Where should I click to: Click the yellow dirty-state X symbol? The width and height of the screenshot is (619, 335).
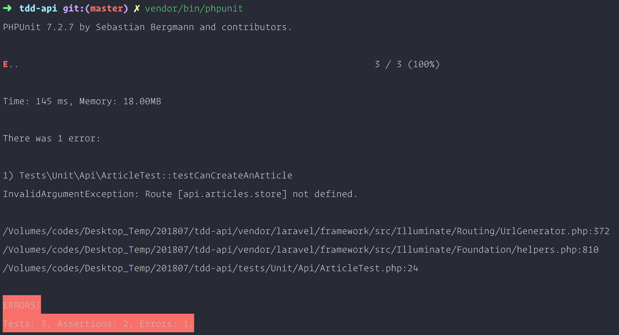coord(136,9)
